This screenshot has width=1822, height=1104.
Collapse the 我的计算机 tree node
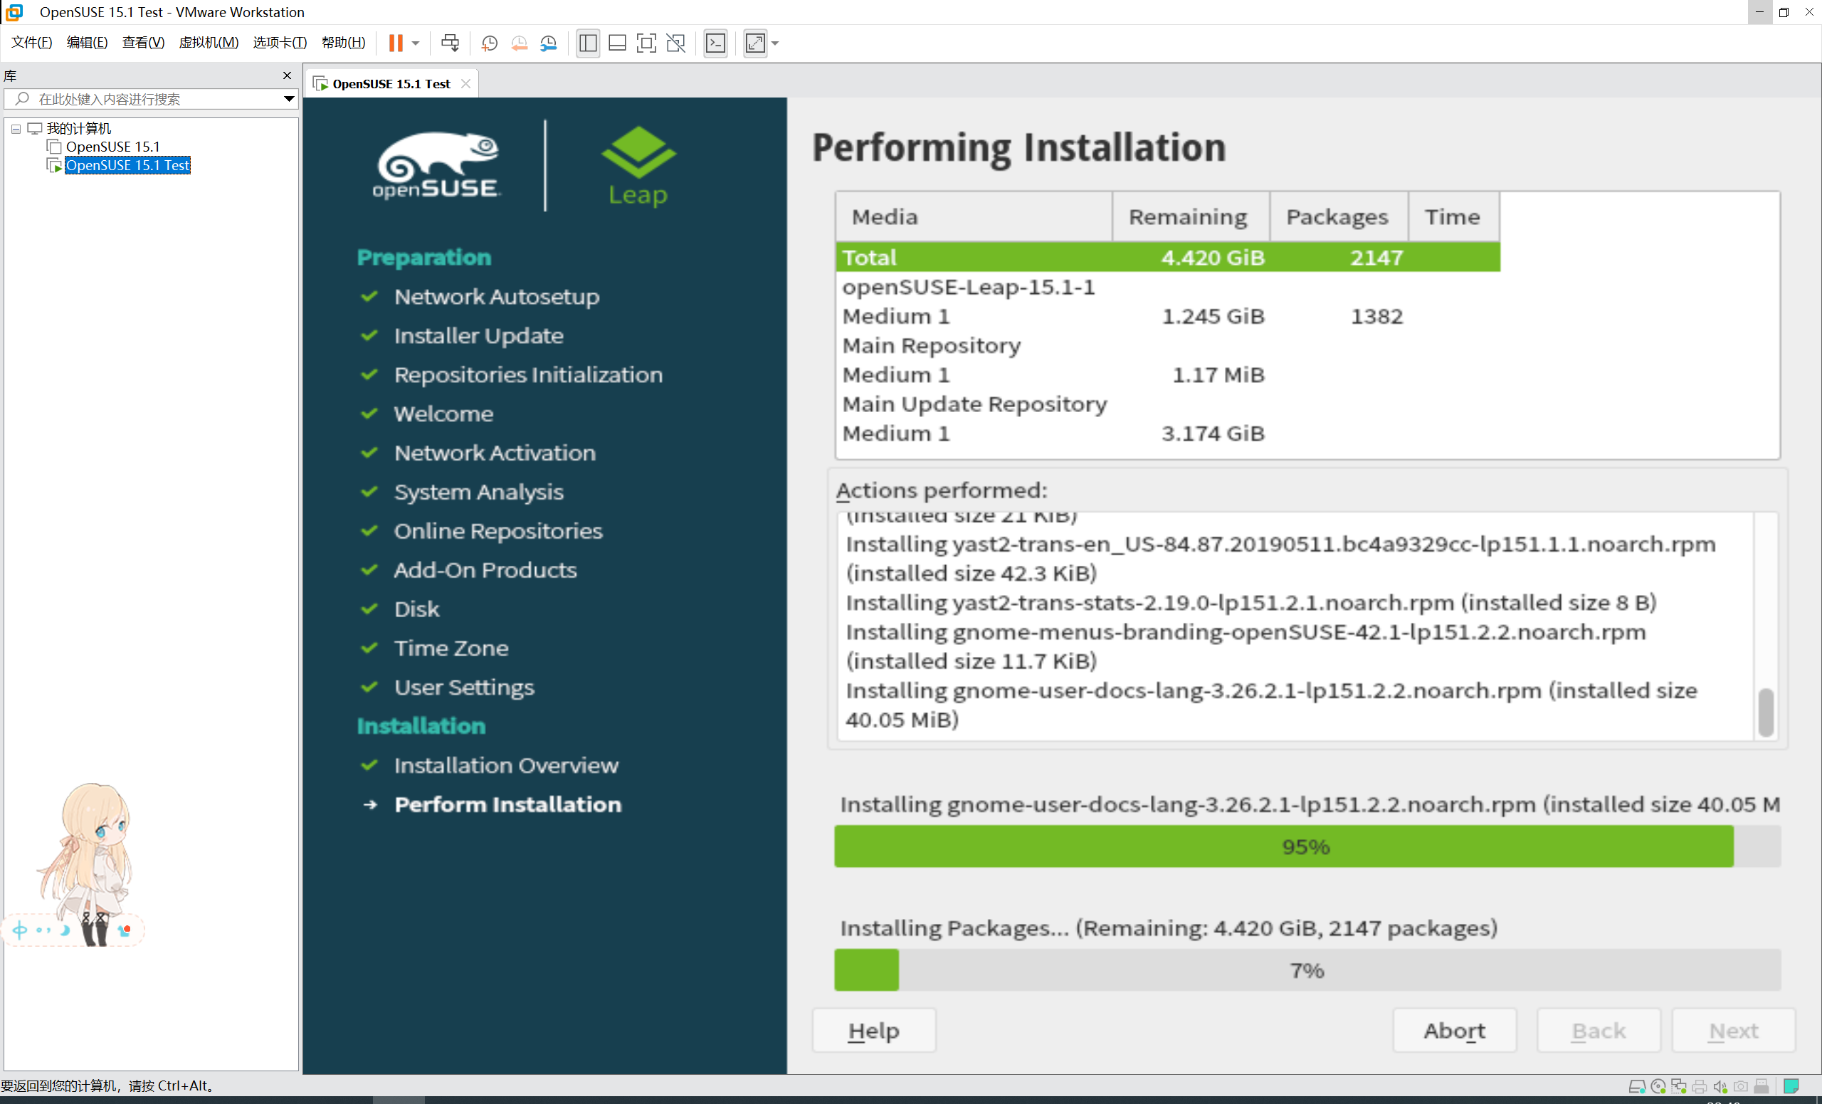[x=16, y=129]
